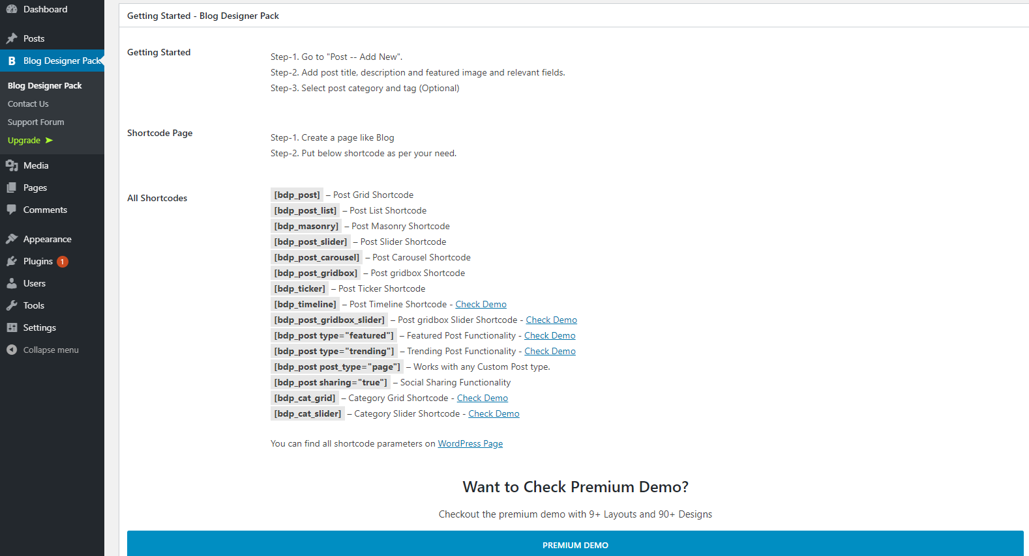Open the Support Forum submenu item
This screenshot has width=1029, height=556.
(36, 122)
